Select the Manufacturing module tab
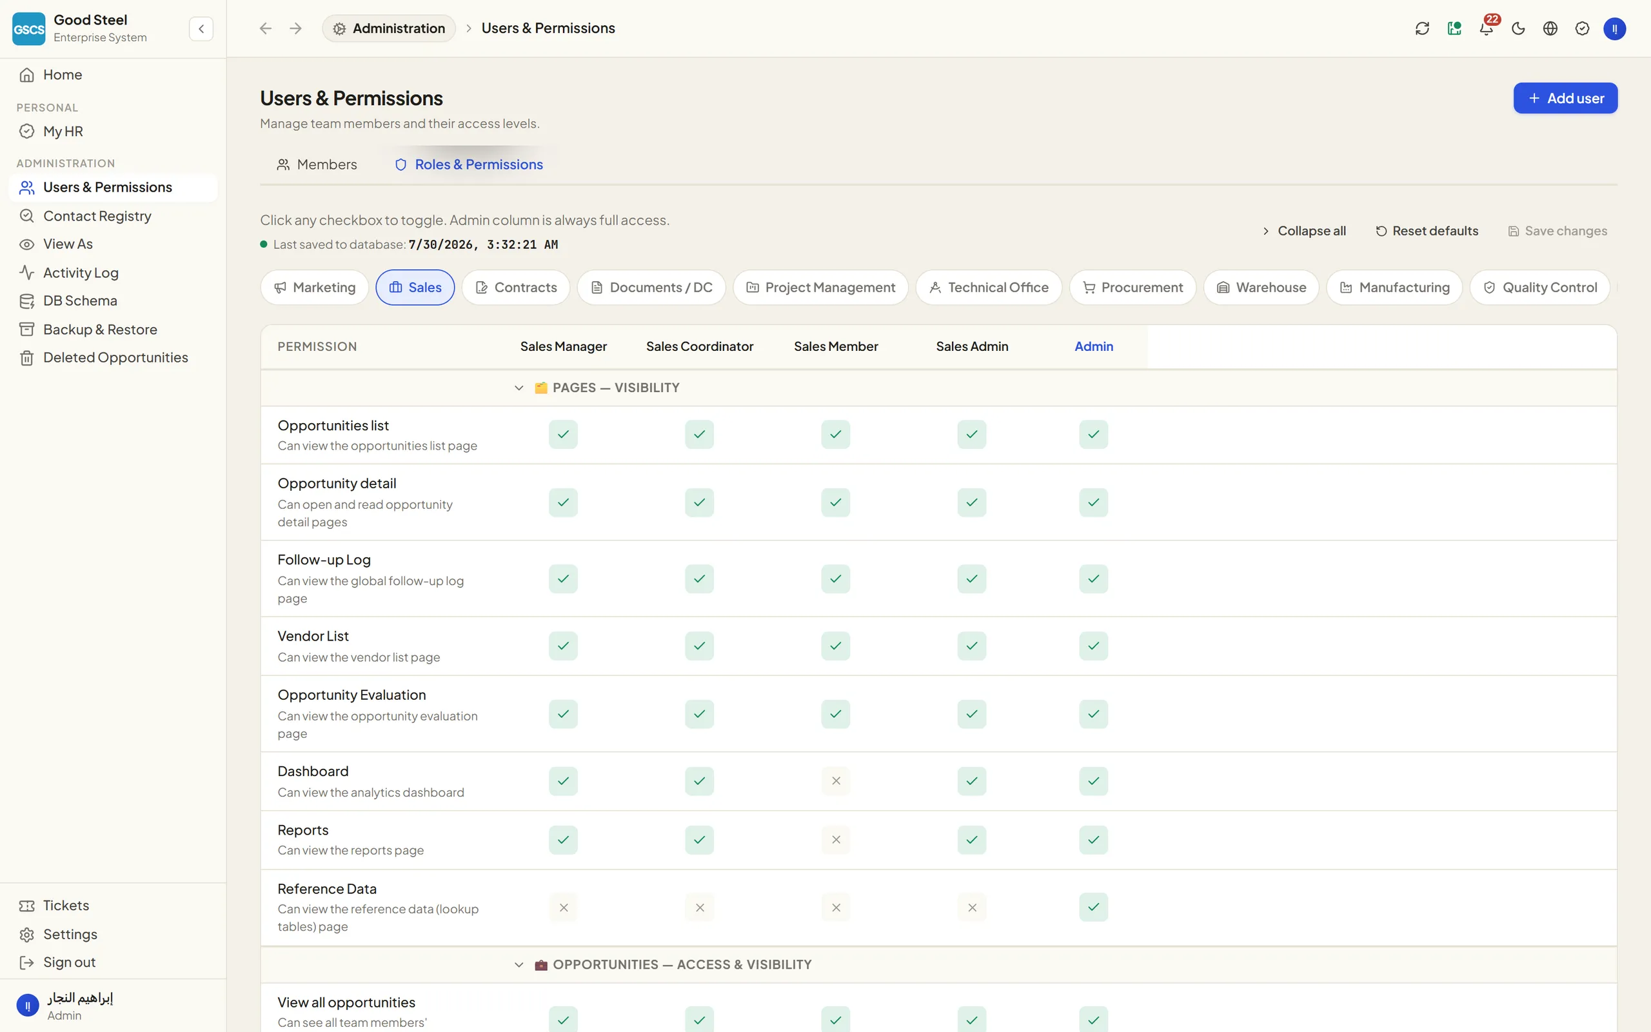This screenshot has height=1032, width=1651. tap(1394, 288)
